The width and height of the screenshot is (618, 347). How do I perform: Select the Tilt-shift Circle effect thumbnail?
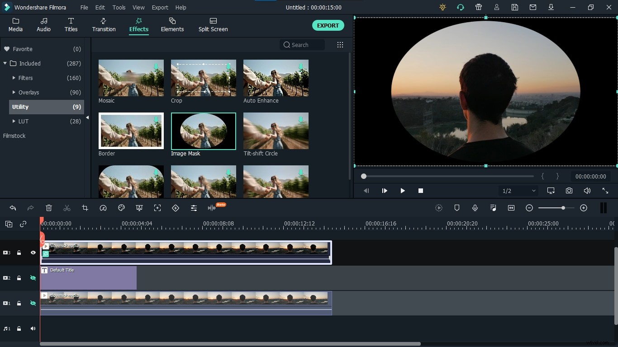click(276, 131)
